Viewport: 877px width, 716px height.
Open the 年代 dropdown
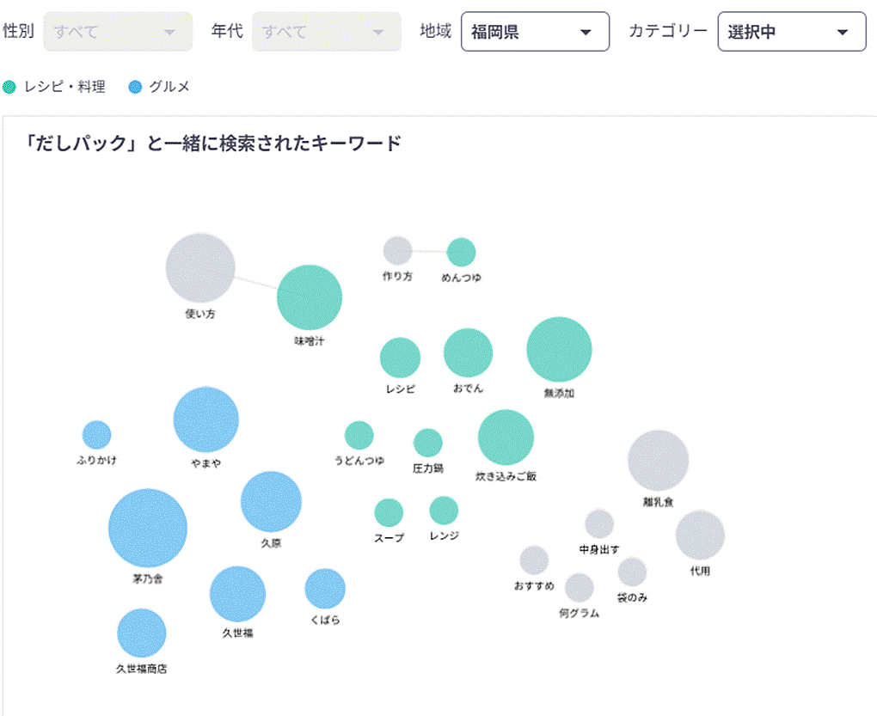tap(326, 32)
